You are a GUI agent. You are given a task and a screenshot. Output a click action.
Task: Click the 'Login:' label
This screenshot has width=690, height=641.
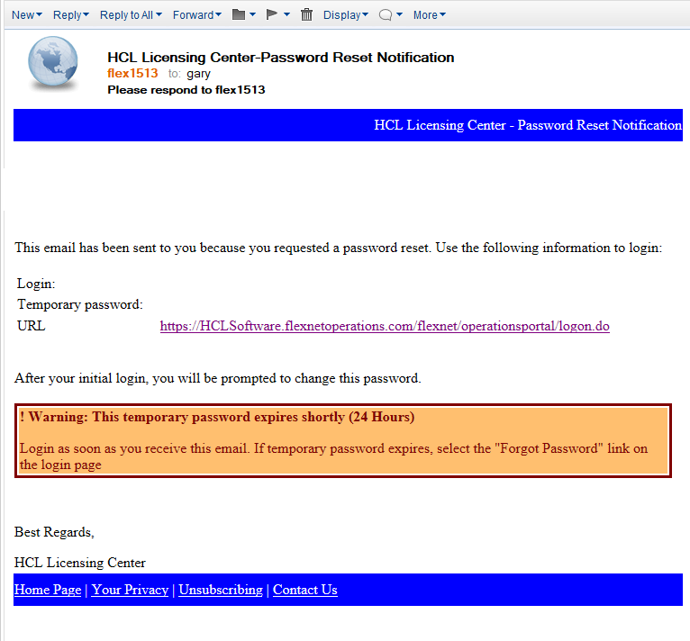click(36, 284)
